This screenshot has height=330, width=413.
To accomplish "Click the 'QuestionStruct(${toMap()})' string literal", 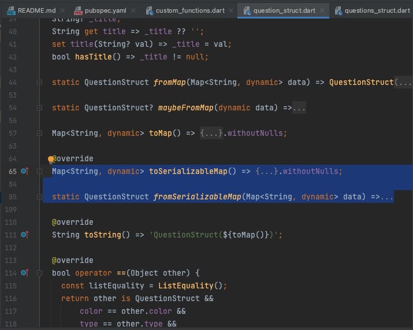I will tap(213, 235).
